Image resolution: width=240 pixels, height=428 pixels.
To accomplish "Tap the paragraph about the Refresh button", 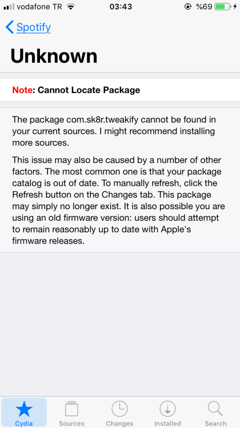I will 118,201.
